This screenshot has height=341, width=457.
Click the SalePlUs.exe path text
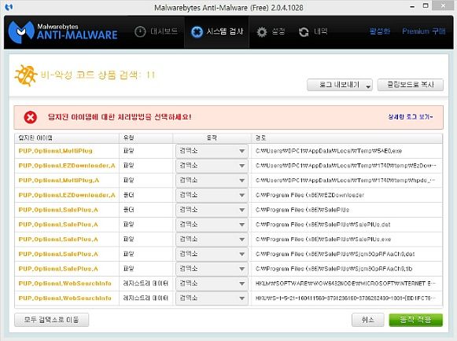click(x=323, y=240)
